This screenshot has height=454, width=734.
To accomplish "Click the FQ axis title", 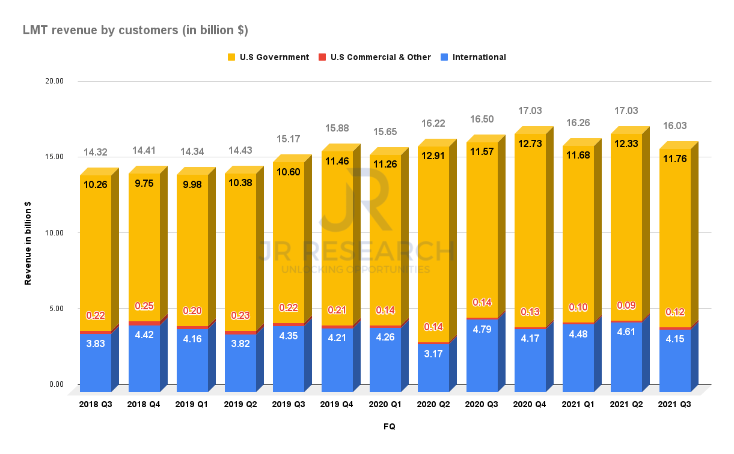I will 388,428.
